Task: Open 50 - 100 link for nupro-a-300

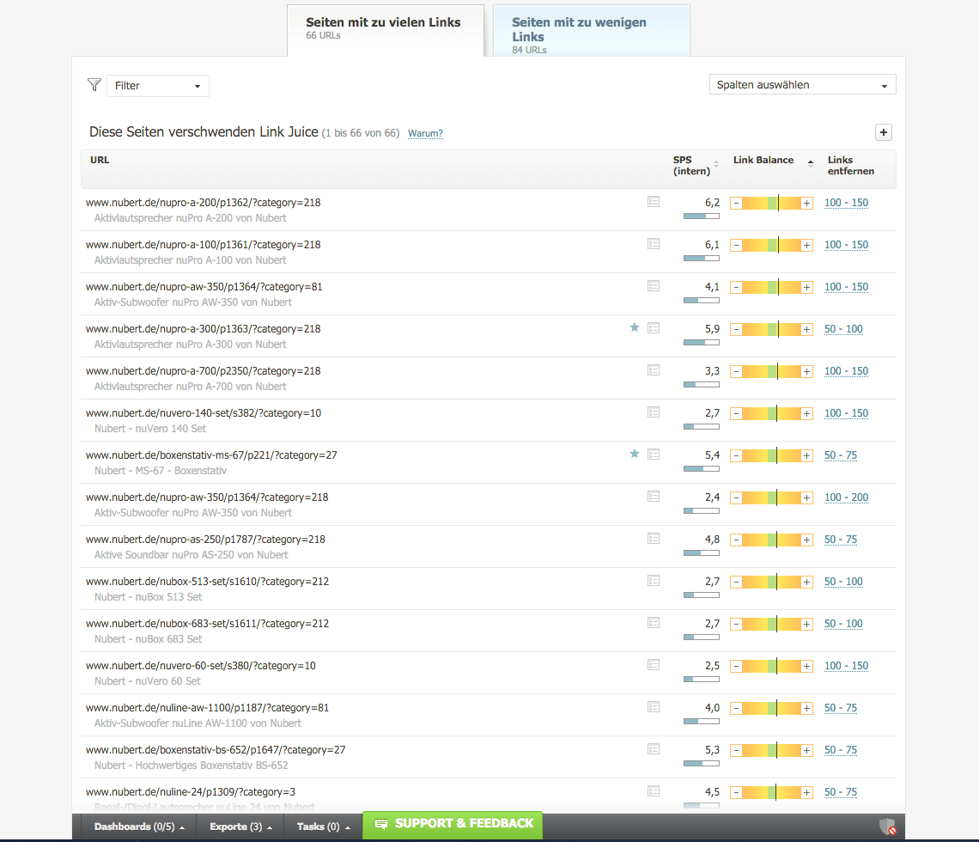Action: click(x=843, y=328)
